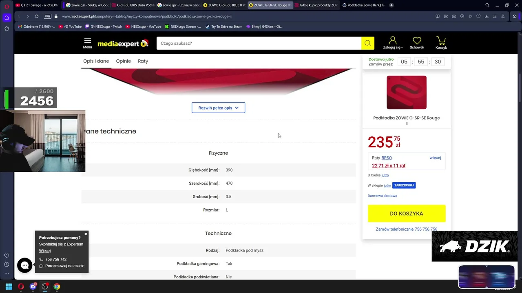Image resolution: width=522 pixels, height=293 pixels.
Task: Open the Schowek wishlist heart
Action: [417, 43]
